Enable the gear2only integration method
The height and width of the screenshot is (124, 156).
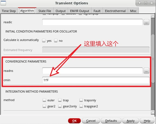click(x=60, y=106)
